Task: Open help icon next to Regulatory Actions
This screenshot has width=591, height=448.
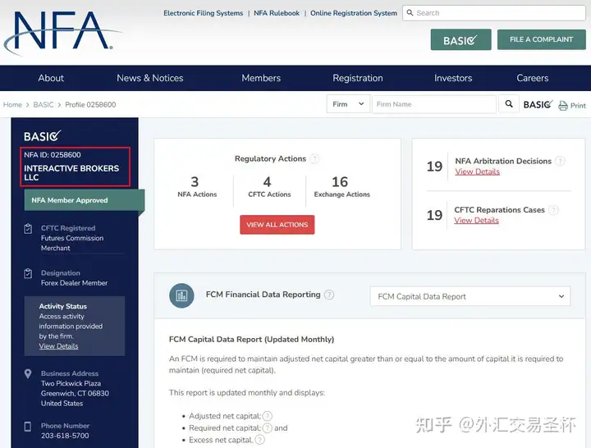Action: pos(314,158)
